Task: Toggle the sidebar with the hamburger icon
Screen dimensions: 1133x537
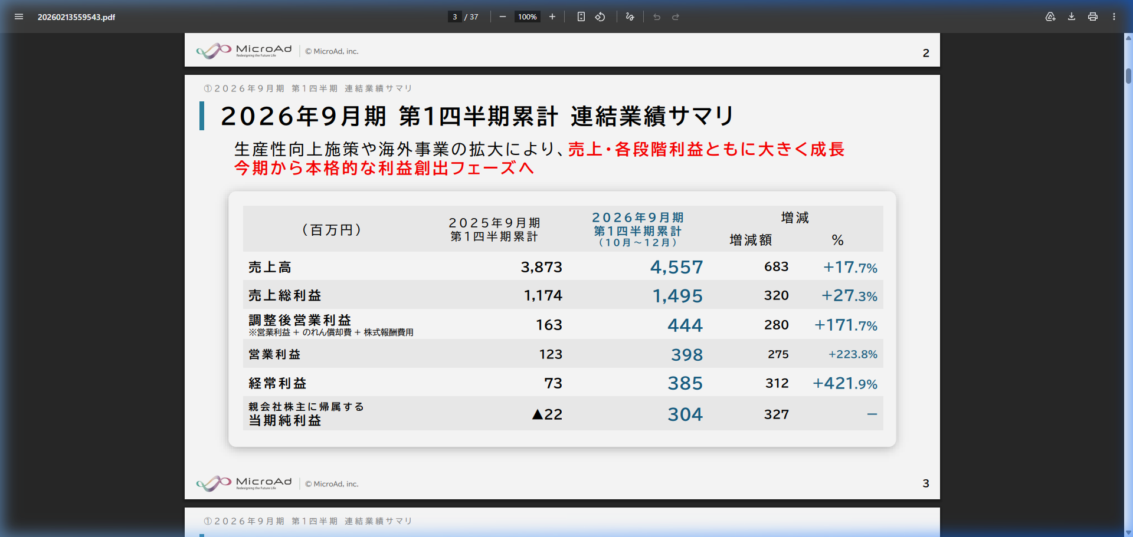Action: [x=19, y=17]
